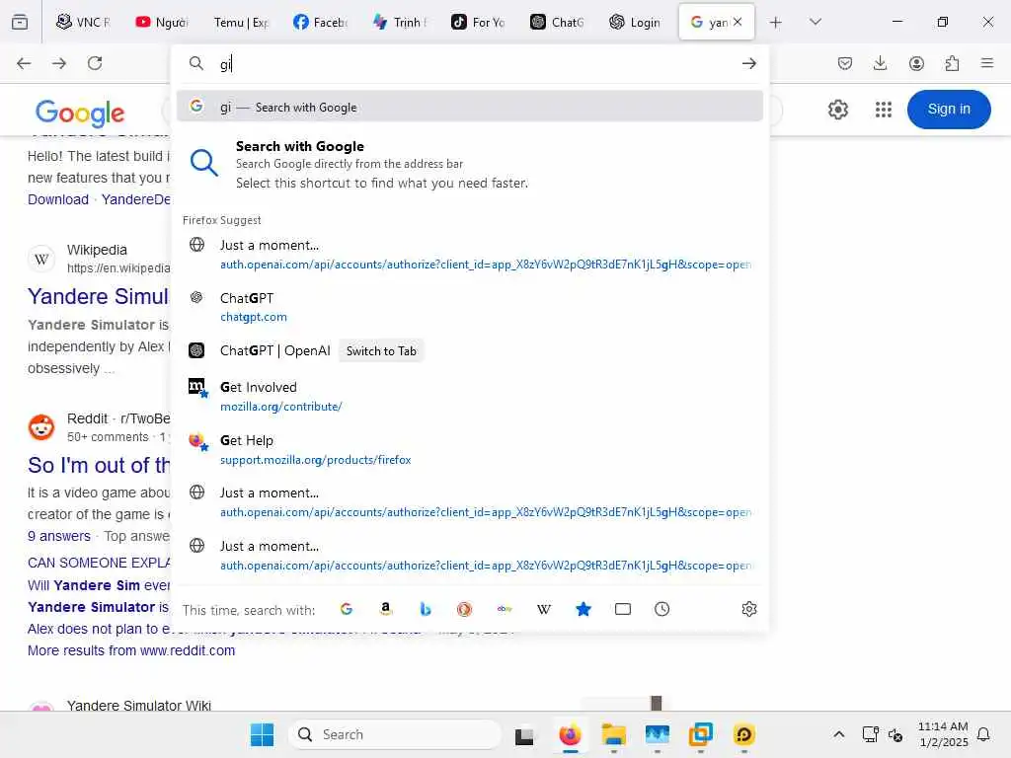Open 'More results from www.reddit.com' link

(x=131, y=650)
